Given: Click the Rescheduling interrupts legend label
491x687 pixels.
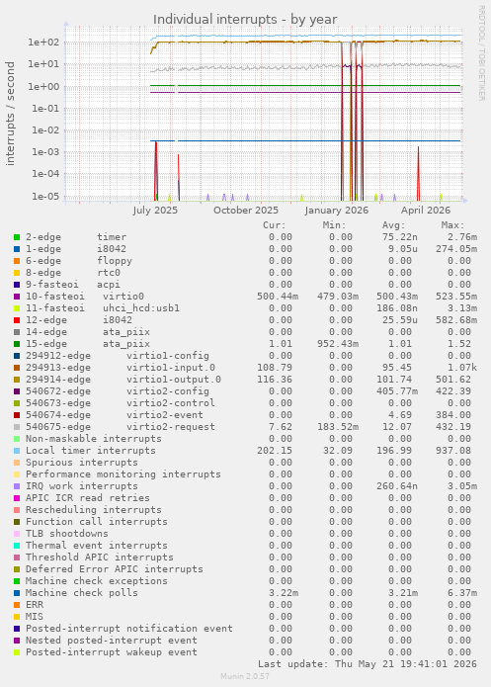Looking at the screenshot, I should [x=93, y=510].
